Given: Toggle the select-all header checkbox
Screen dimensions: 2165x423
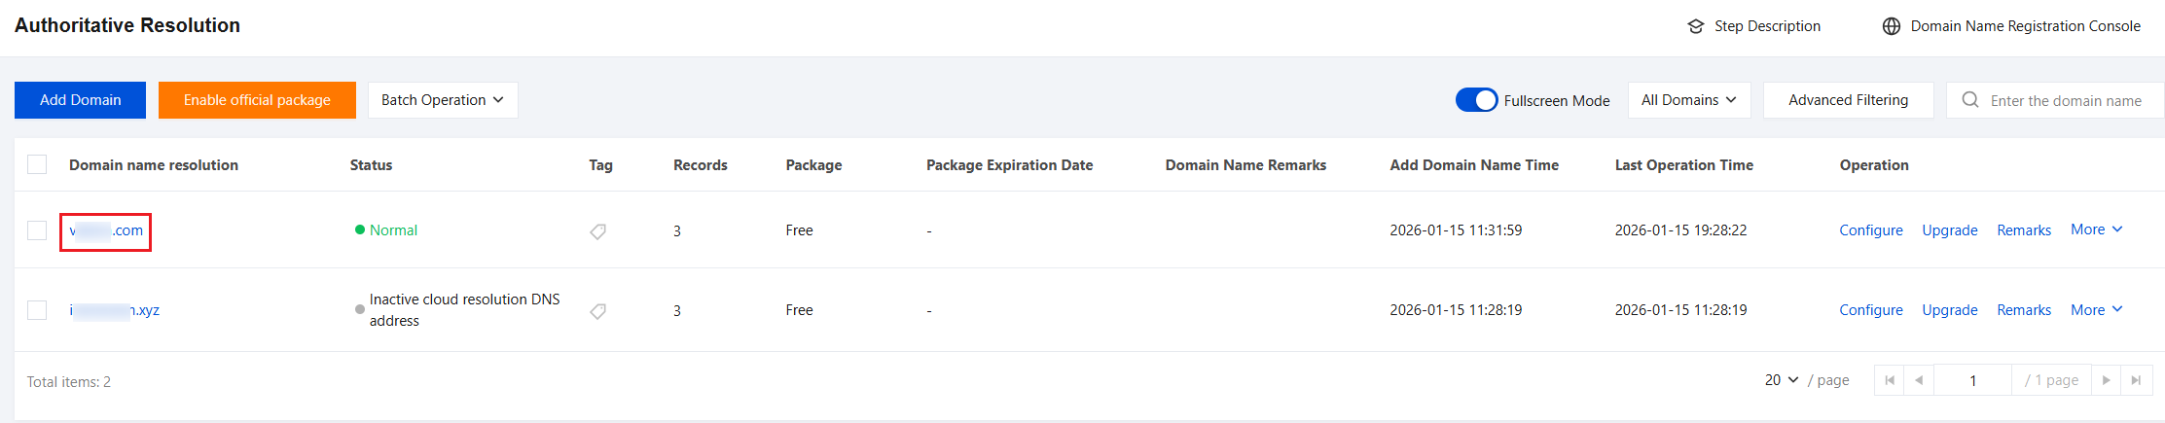Looking at the screenshot, I should [x=37, y=164].
